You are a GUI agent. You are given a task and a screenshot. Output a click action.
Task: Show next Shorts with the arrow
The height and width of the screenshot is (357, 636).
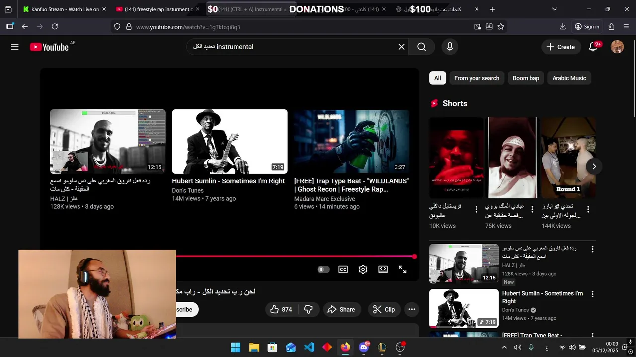coord(594,166)
